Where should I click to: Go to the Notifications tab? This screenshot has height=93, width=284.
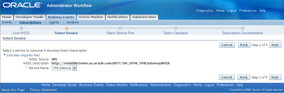(118, 17)
